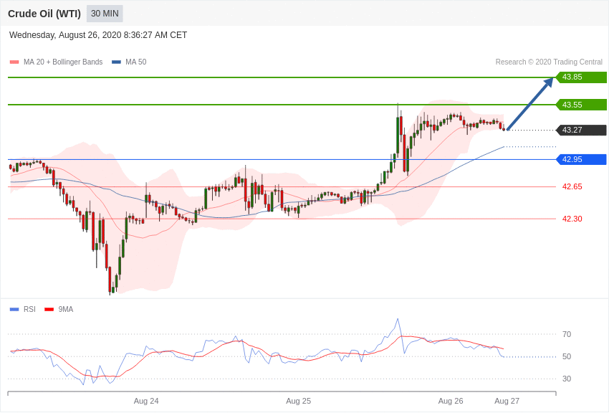Click the 42.30 red support value
This screenshot has width=609, height=413.
[572, 219]
